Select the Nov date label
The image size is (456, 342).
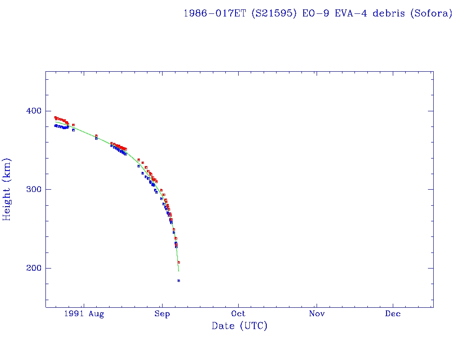click(x=316, y=314)
